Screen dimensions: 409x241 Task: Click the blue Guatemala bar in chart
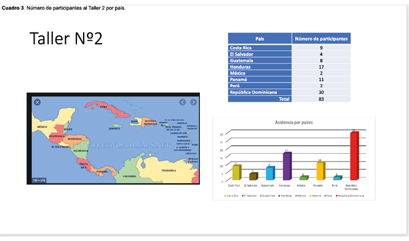tap(270, 173)
